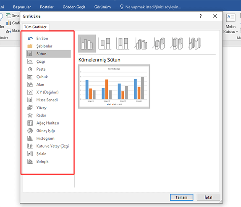Click the Grafik Ekle dialog title text
Viewport: 241px width, 207px height.
pos(31,16)
